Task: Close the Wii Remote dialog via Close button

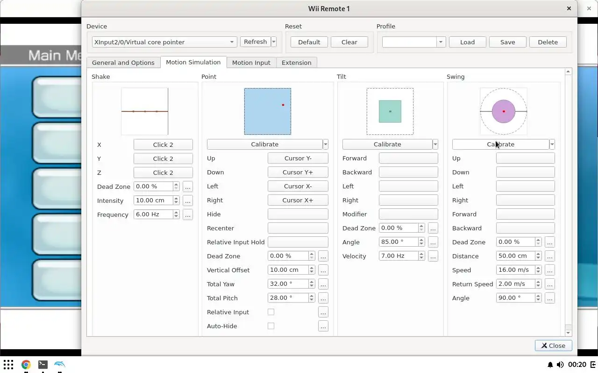Action: [x=554, y=345]
